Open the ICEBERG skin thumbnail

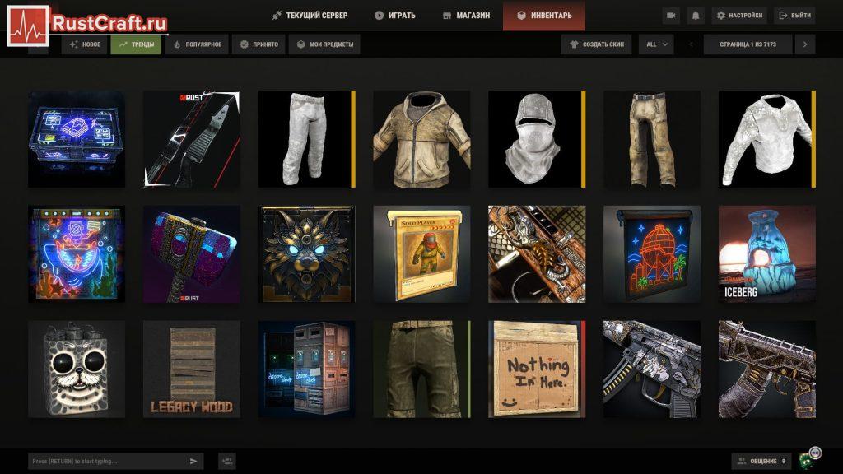pyautogui.click(x=767, y=254)
